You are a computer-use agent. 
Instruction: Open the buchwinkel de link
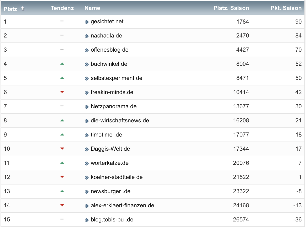(x=109, y=64)
